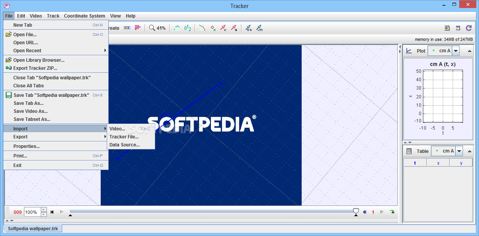Open Properties... from File menu
Image resolution: width=479 pixels, height=236 pixels.
click(56, 146)
